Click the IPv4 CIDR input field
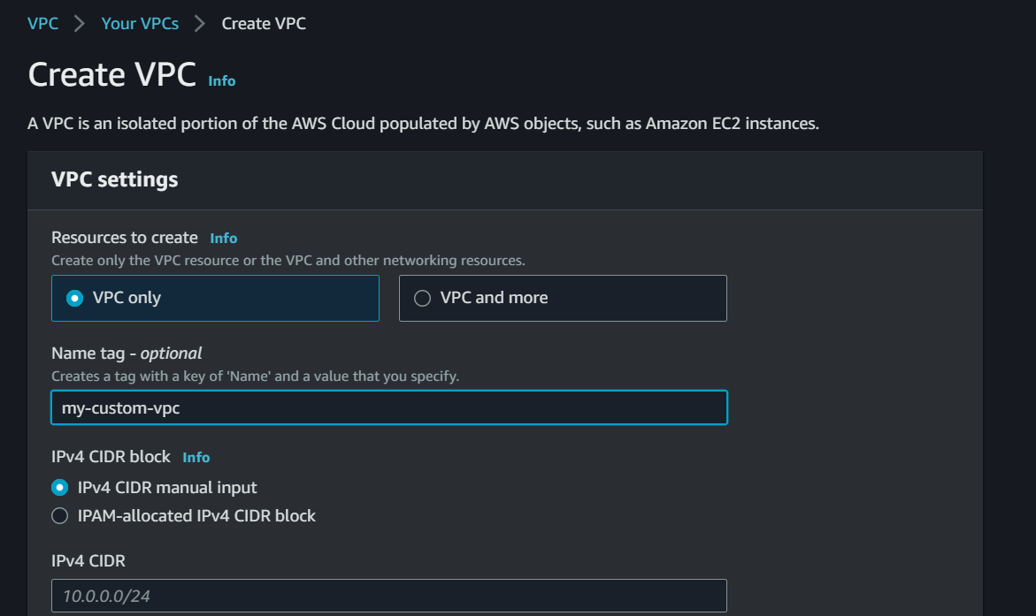Image resolution: width=1036 pixels, height=616 pixels. (389, 597)
